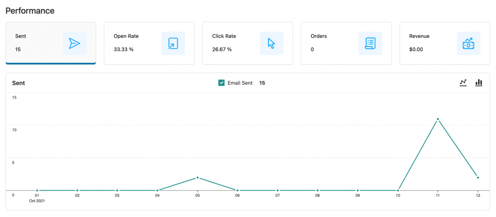Viewport: 496px width, 217px height.
Task: Click the data point for day 09
Action: pyautogui.click(x=358, y=190)
